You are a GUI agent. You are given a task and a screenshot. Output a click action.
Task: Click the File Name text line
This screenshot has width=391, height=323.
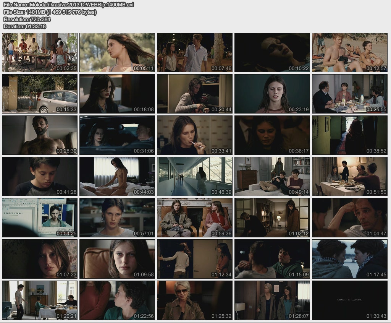pos(69,5)
